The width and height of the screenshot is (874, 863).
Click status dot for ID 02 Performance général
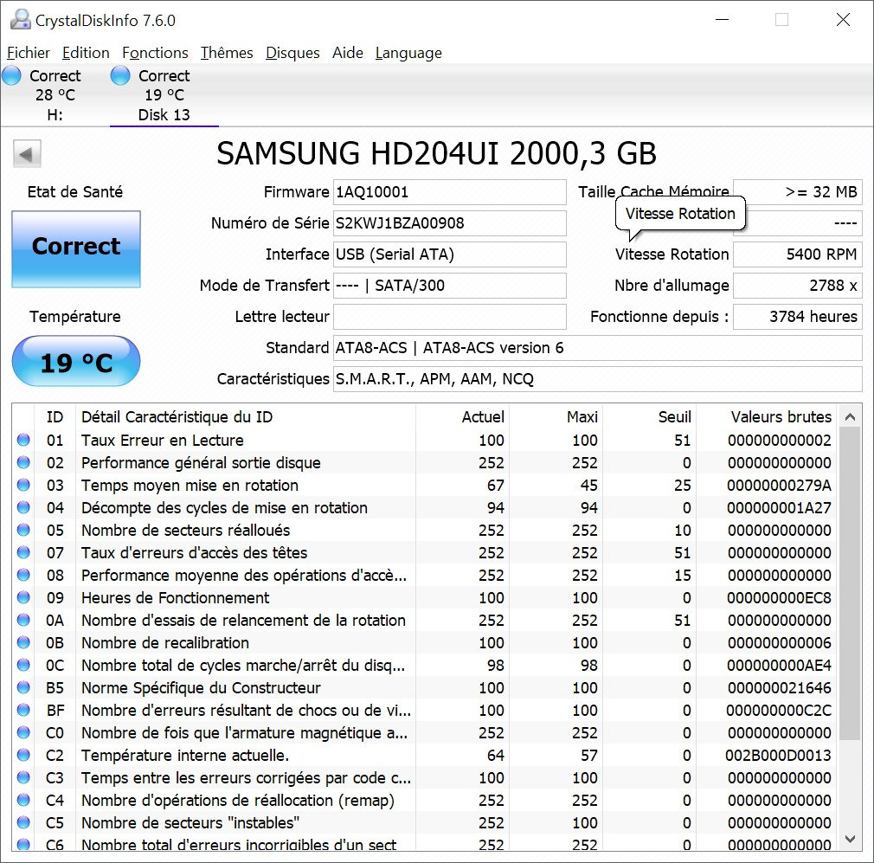click(23, 462)
